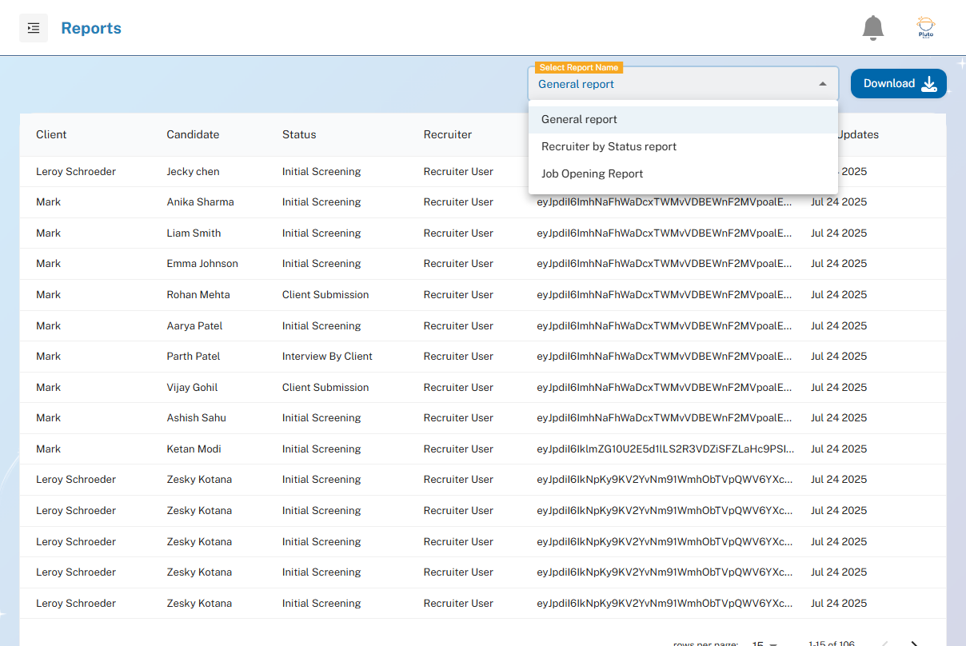The height and width of the screenshot is (646, 966).
Task: Click client Mark in Anika Sharma's row
Action: [48, 202]
